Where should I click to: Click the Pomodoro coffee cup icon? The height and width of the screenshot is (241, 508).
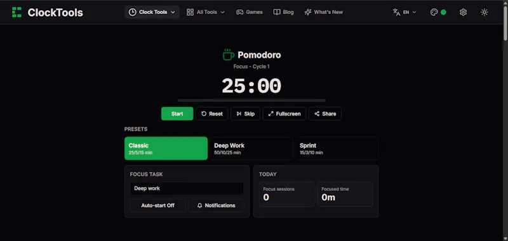[229, 55]
